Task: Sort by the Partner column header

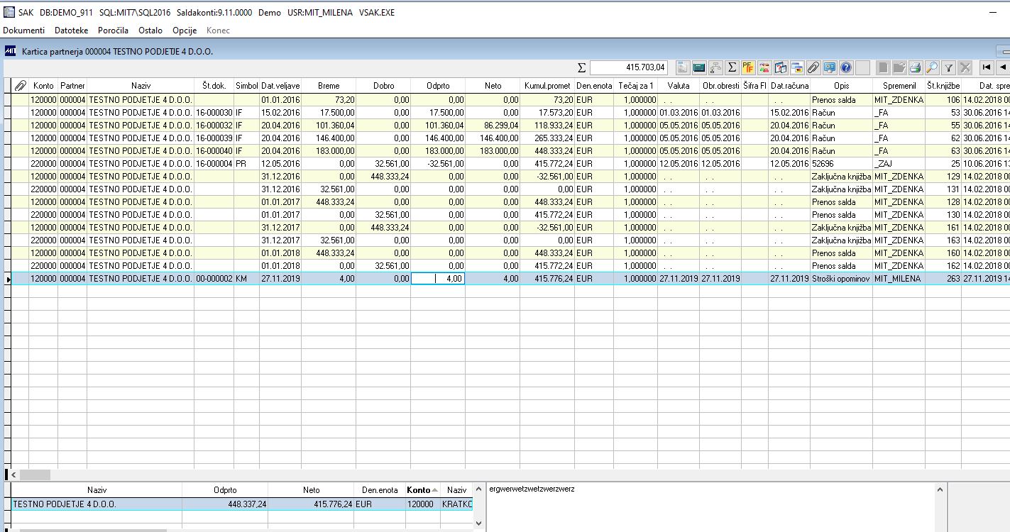Action: [72, 85]
